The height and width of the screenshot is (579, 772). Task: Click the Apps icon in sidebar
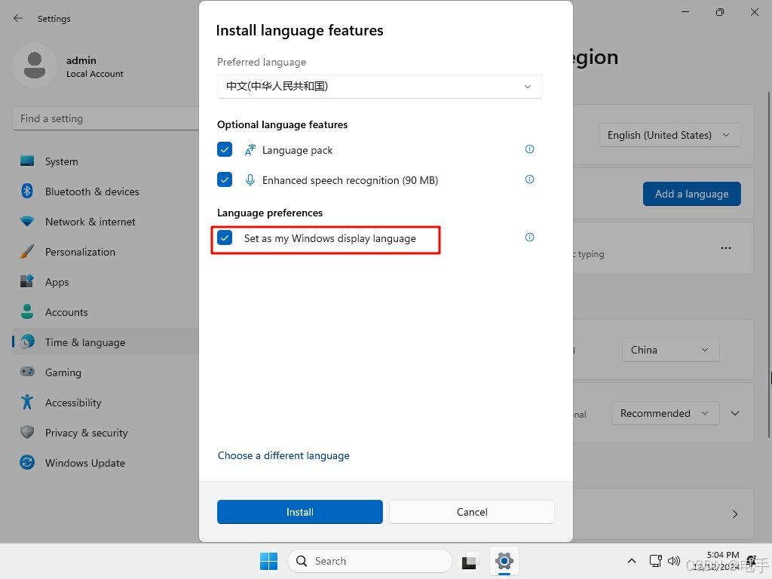(x=27, y=281)
